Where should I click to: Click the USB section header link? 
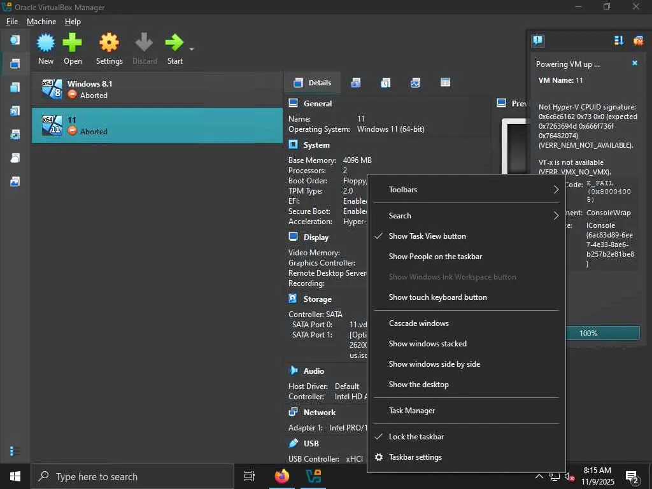click(311, 444)
